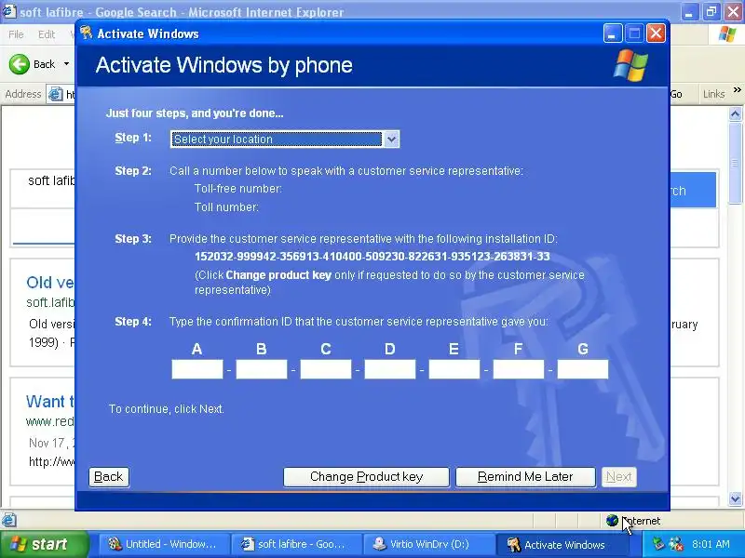This screenshot has width=745, height=558.
Task: Click confirmation ID field A
Action: point(197,369)
